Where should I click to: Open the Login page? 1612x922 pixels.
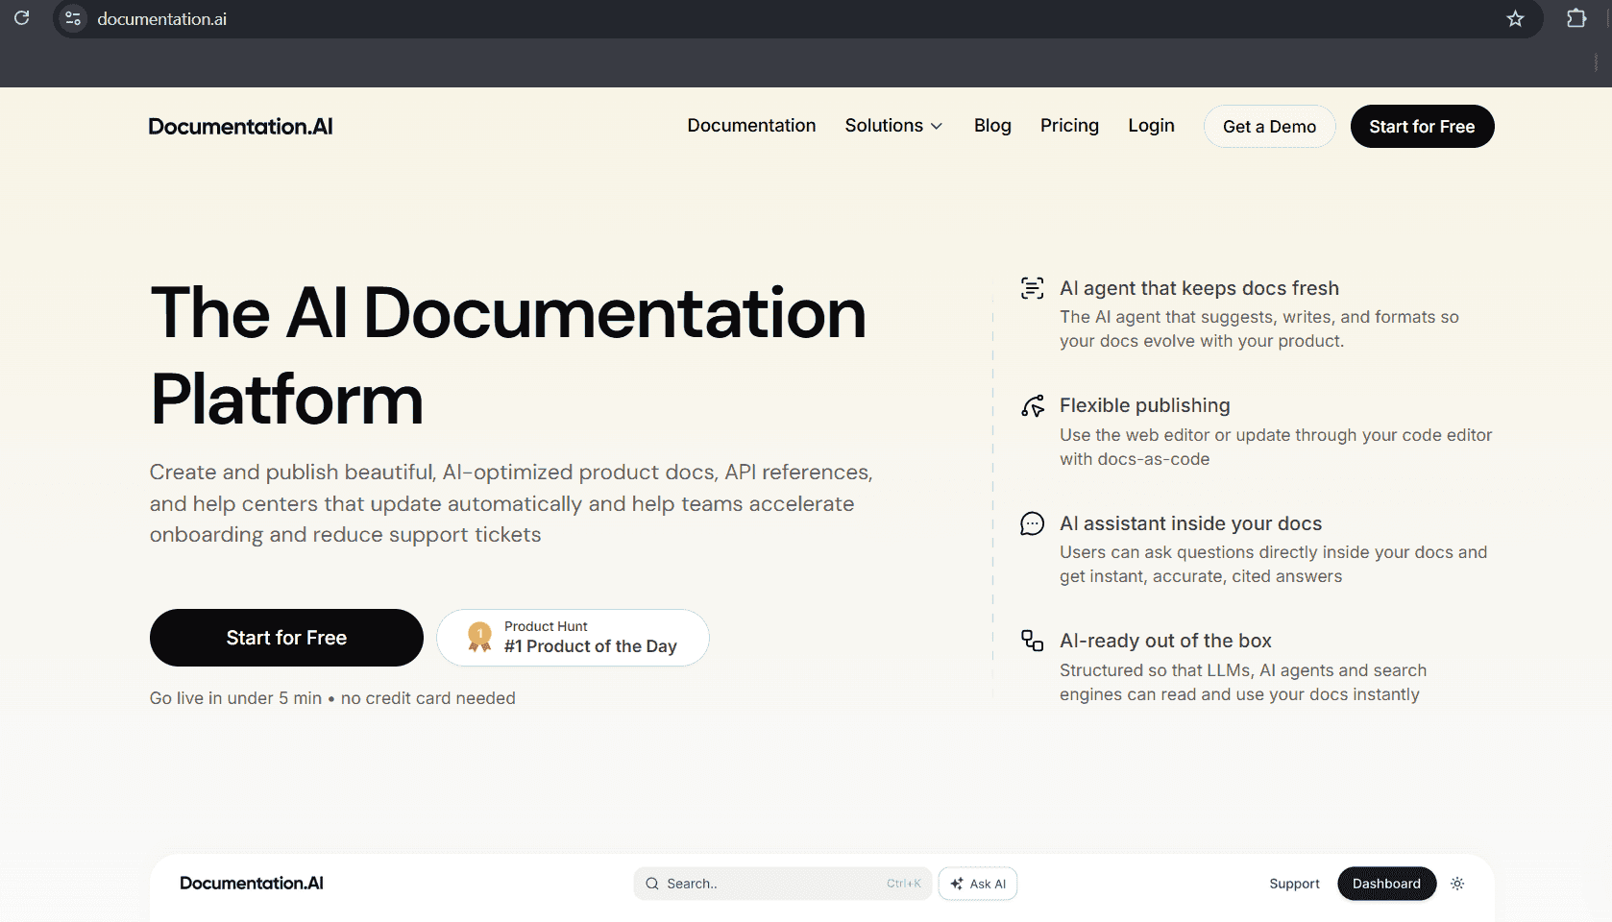tap(1151, 126)
